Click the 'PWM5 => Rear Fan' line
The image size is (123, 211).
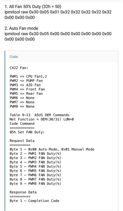26,93
